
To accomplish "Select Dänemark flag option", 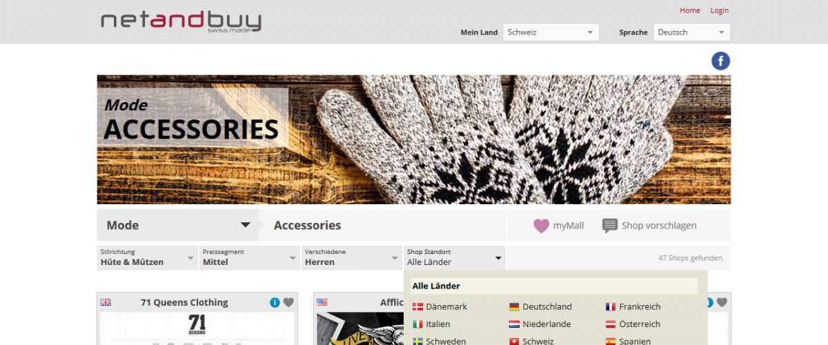I will pyautogui.click(x=440, y=306).
